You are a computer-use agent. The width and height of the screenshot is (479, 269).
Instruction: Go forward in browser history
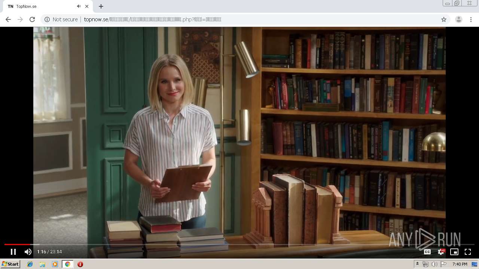20,19
